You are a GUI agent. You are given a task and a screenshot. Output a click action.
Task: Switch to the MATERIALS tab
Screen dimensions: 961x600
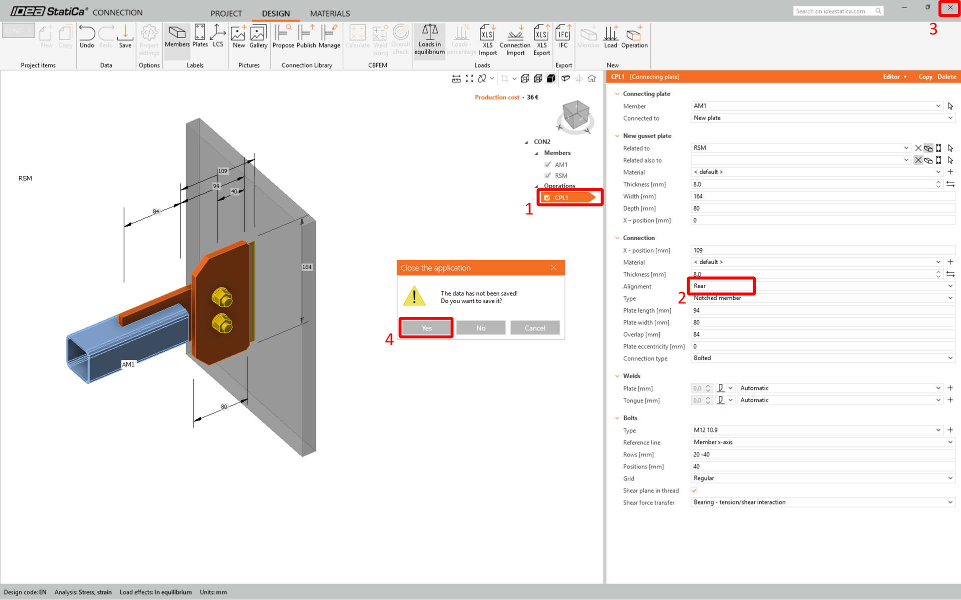click(x=330, y=13)
